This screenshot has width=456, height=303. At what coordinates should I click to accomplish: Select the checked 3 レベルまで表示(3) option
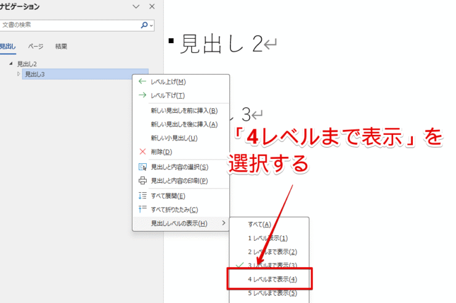[x=269, y=265]
